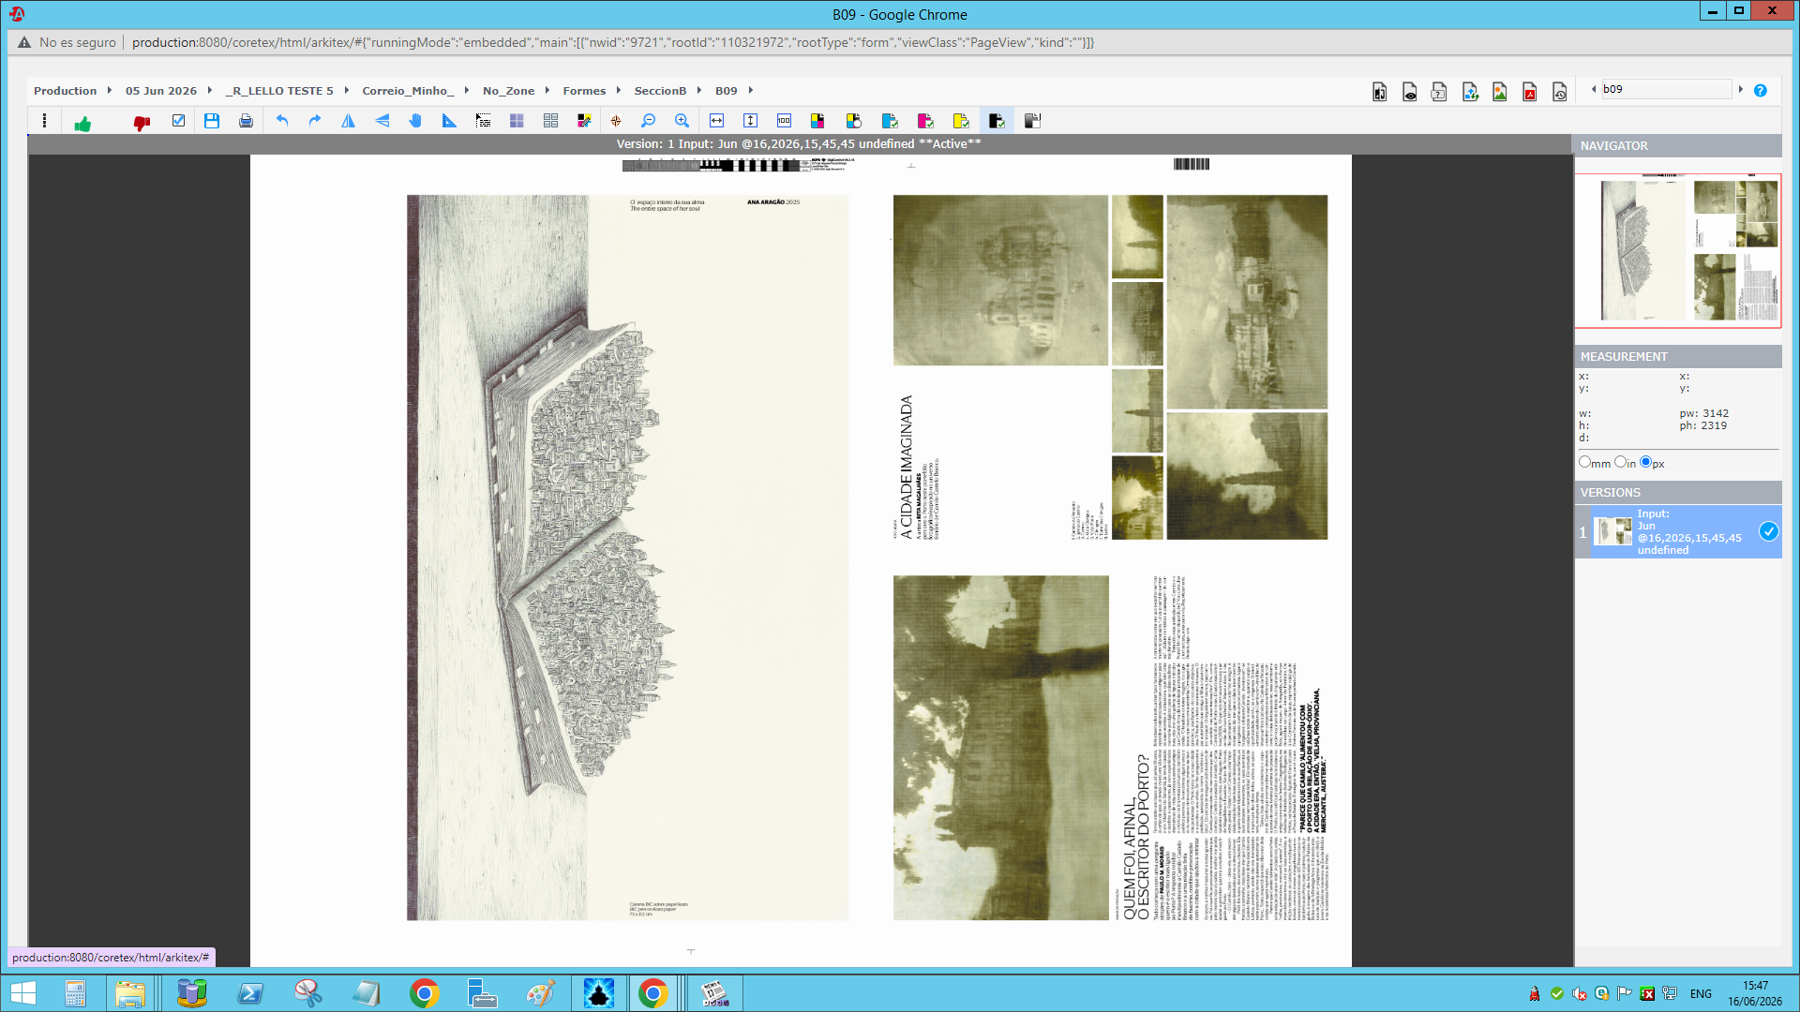Expand the arrow after No_Zone
This screenshot has height=1012, width=1800.
547,90
